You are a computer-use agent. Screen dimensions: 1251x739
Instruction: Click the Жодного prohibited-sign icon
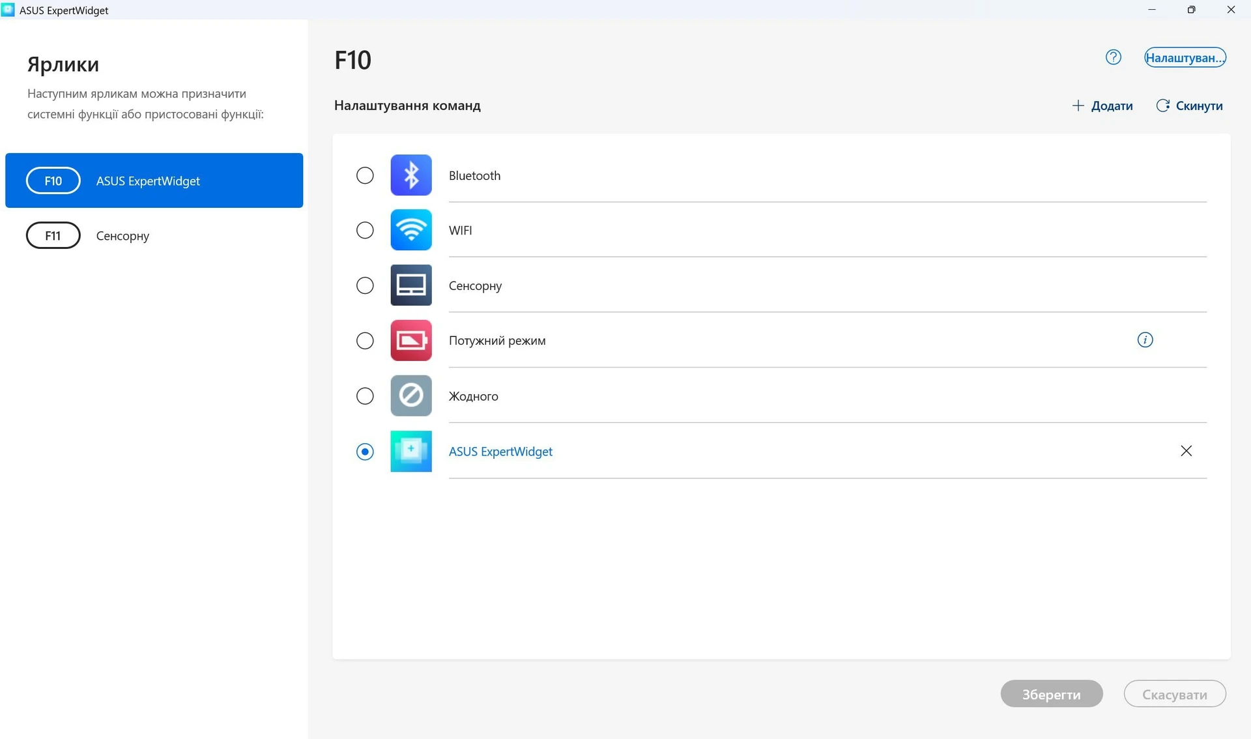(410, 396)
